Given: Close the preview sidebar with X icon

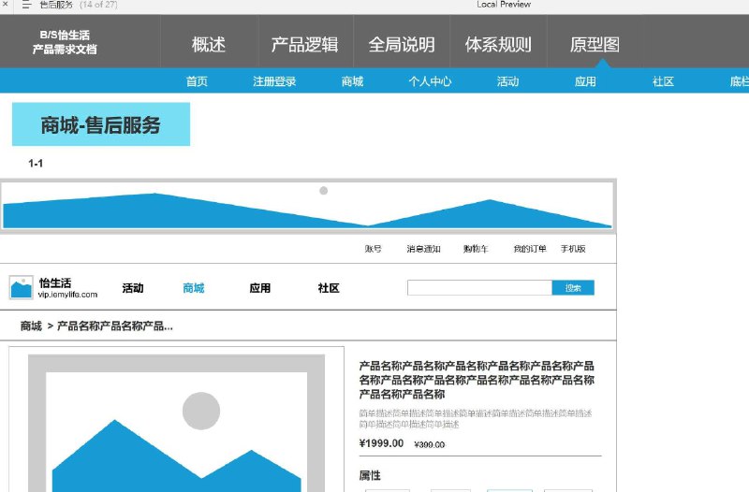Looking at the screenshot, I should [x=5, y=4].
